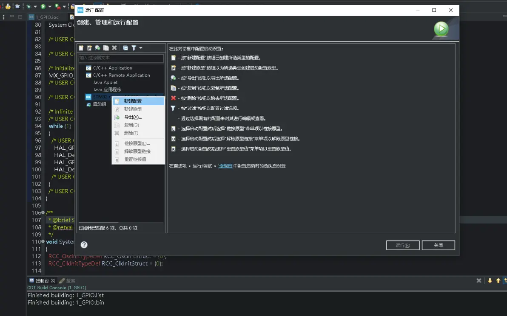The height and width of the screenshot is (316, 507).
Task: Switch to the 搜索 search tab
Action: pyautogui.click(x=67, y=280)
